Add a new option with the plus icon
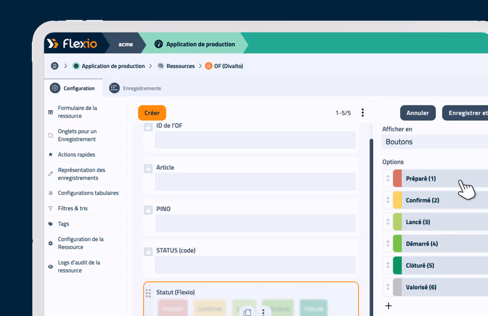Viewport: 488px width, 316px height. tap(388, 306)
